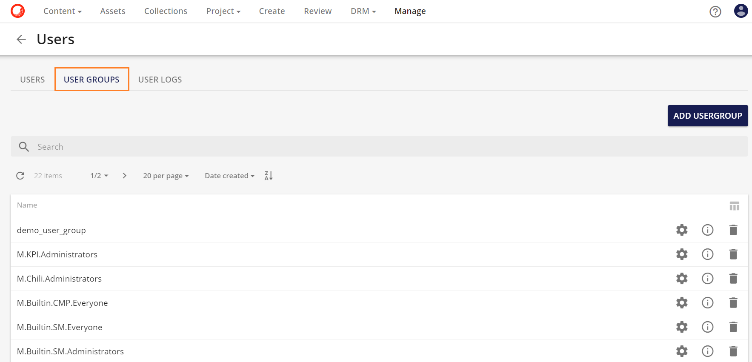Open settings gear for demo_user_group
Viewport: 752px width, 362px height.
click(682, 230)
